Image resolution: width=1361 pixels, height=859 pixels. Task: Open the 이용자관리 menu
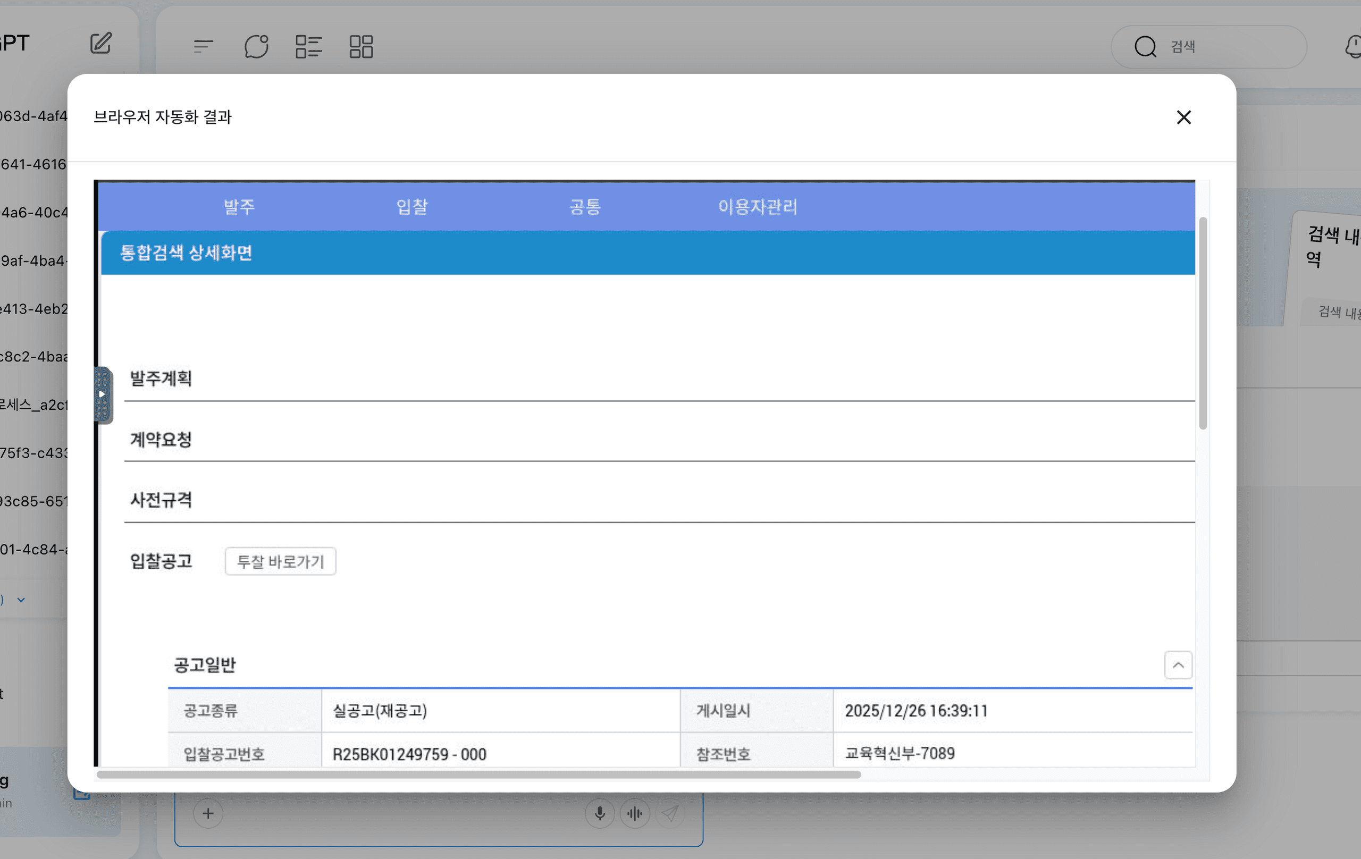(x=758, y=206)
